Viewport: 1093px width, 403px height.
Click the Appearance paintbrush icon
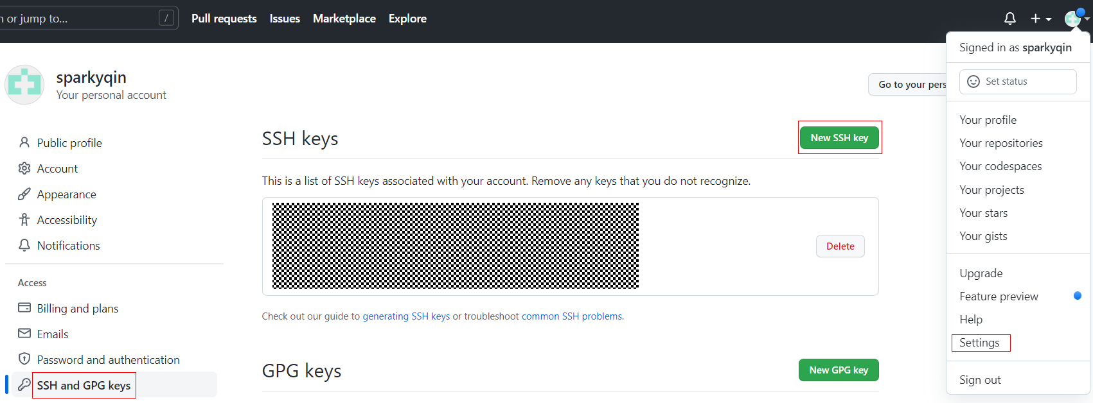pos(24,194)
